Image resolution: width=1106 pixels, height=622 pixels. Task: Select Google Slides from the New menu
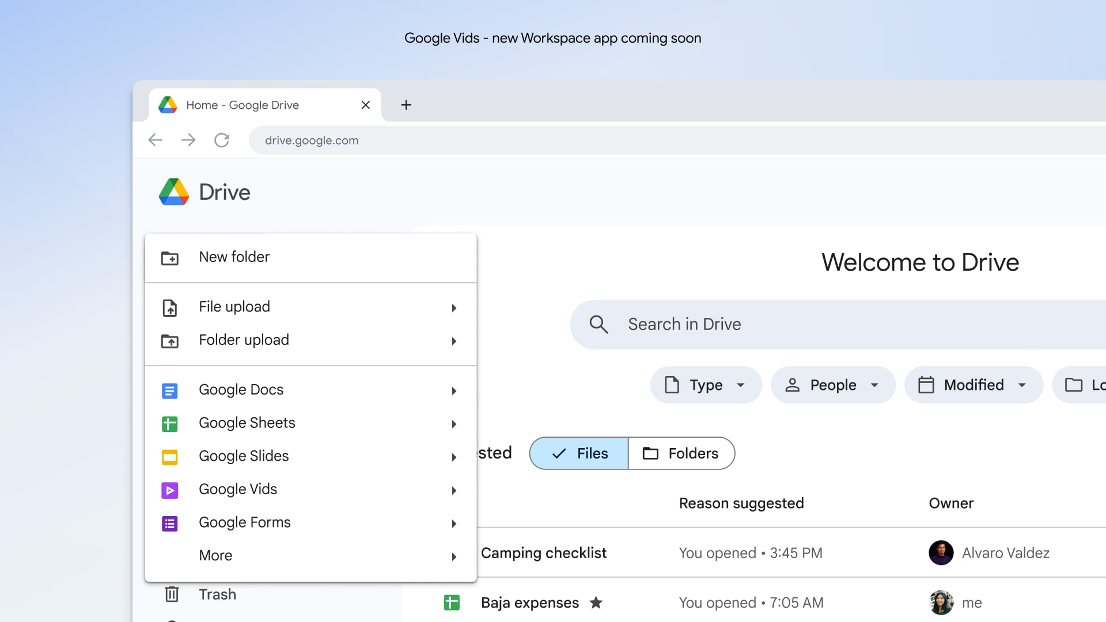243,456
